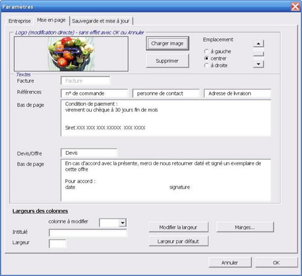The width and height of the screenshot is (302, 276).
Task: Select the 'Mise en page' tab
Action: point(51,20)
